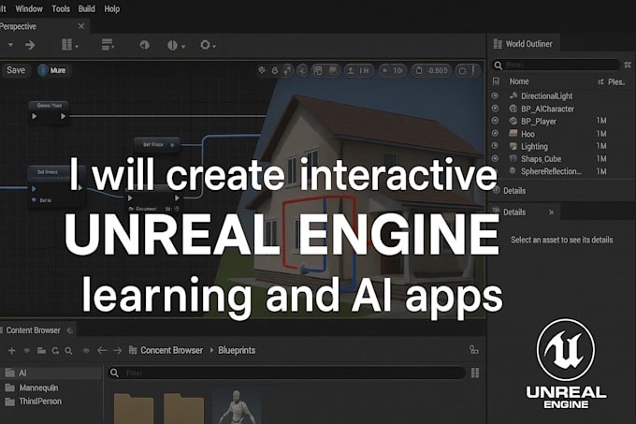The width and height of the screenshot is (636, 424).
Task: Select the Hoo actor row
Action: pyautogui.click(x=560, y=134)
